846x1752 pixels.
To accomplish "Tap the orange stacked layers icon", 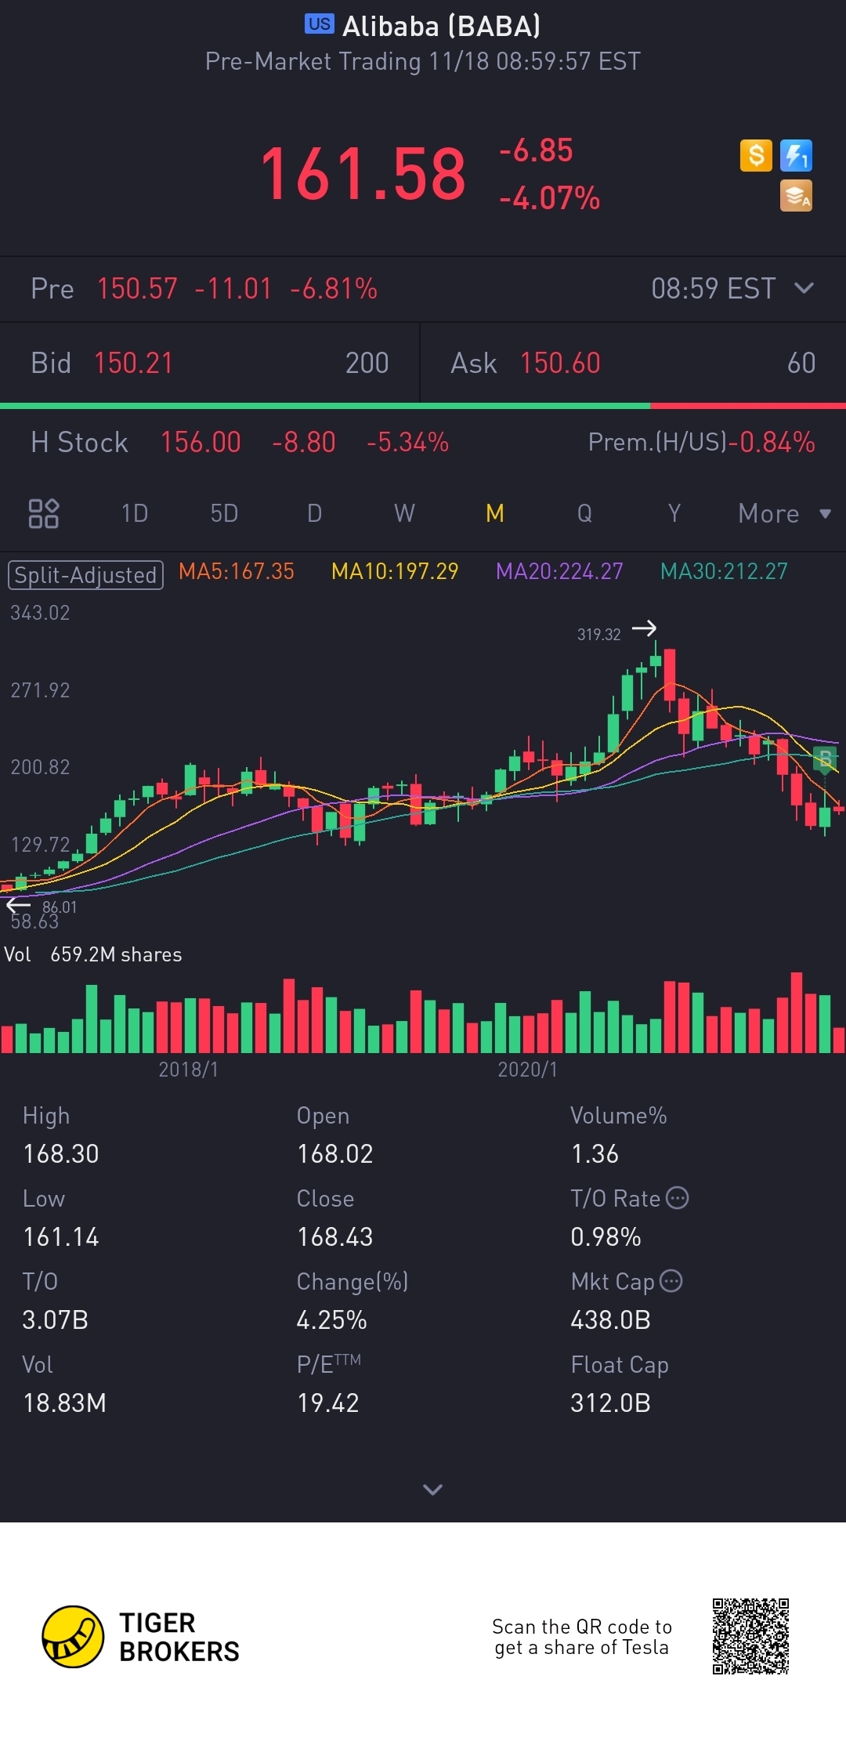I will [x=796, y=196].
